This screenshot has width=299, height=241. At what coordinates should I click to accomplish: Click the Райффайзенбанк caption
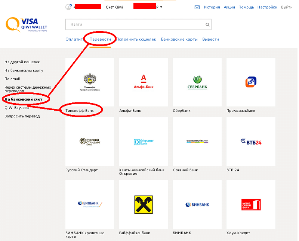(x=135, y=233)
